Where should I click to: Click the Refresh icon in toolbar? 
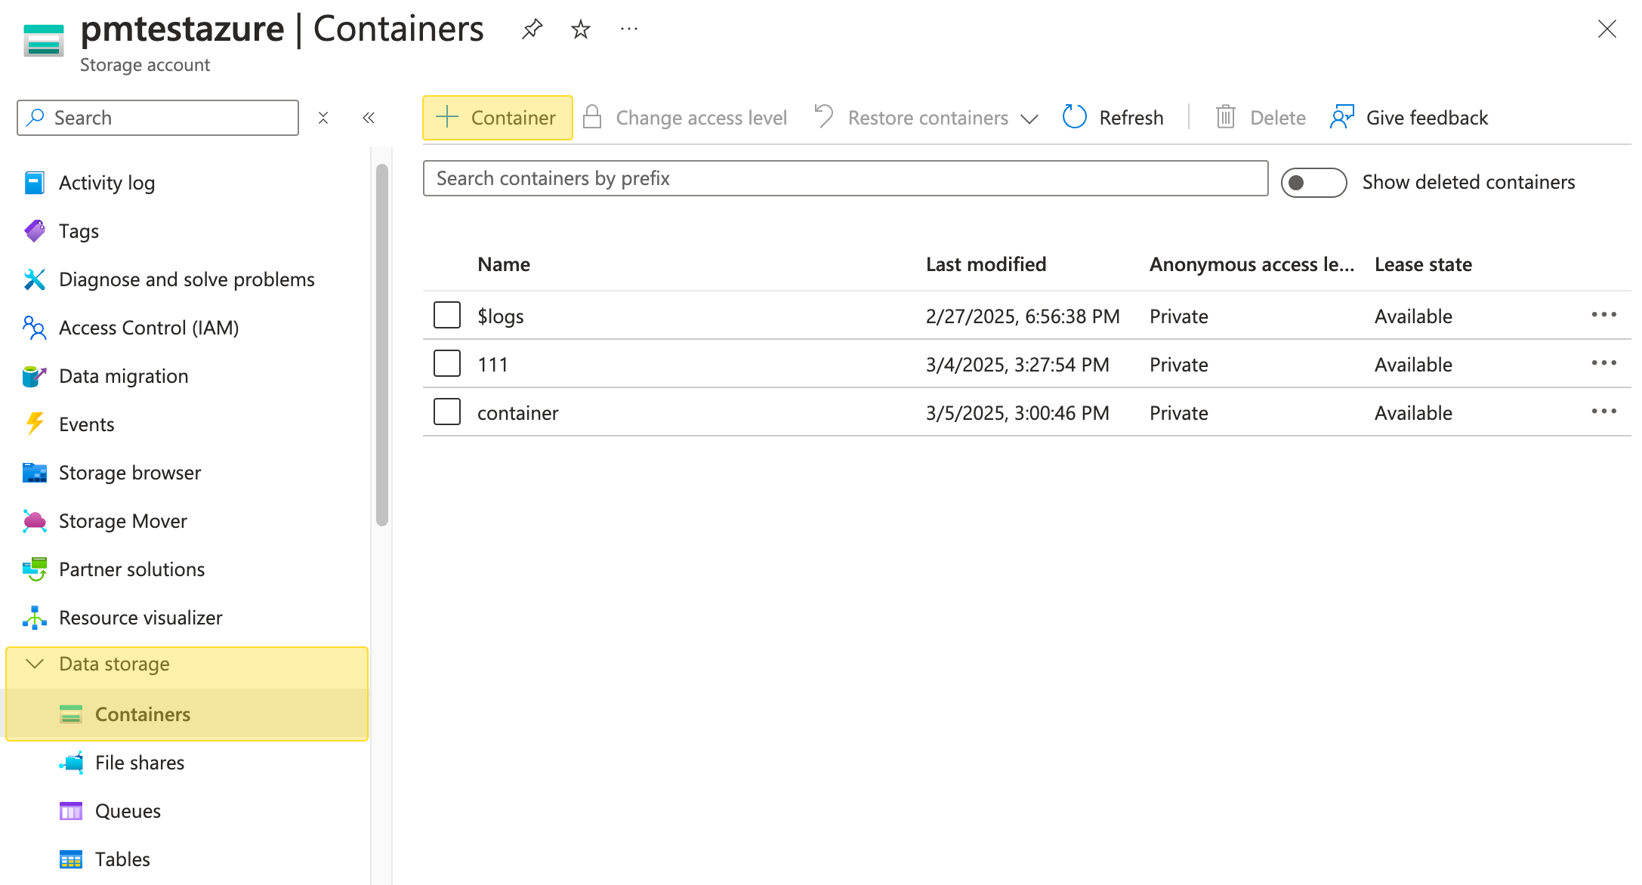[1074, 117]
